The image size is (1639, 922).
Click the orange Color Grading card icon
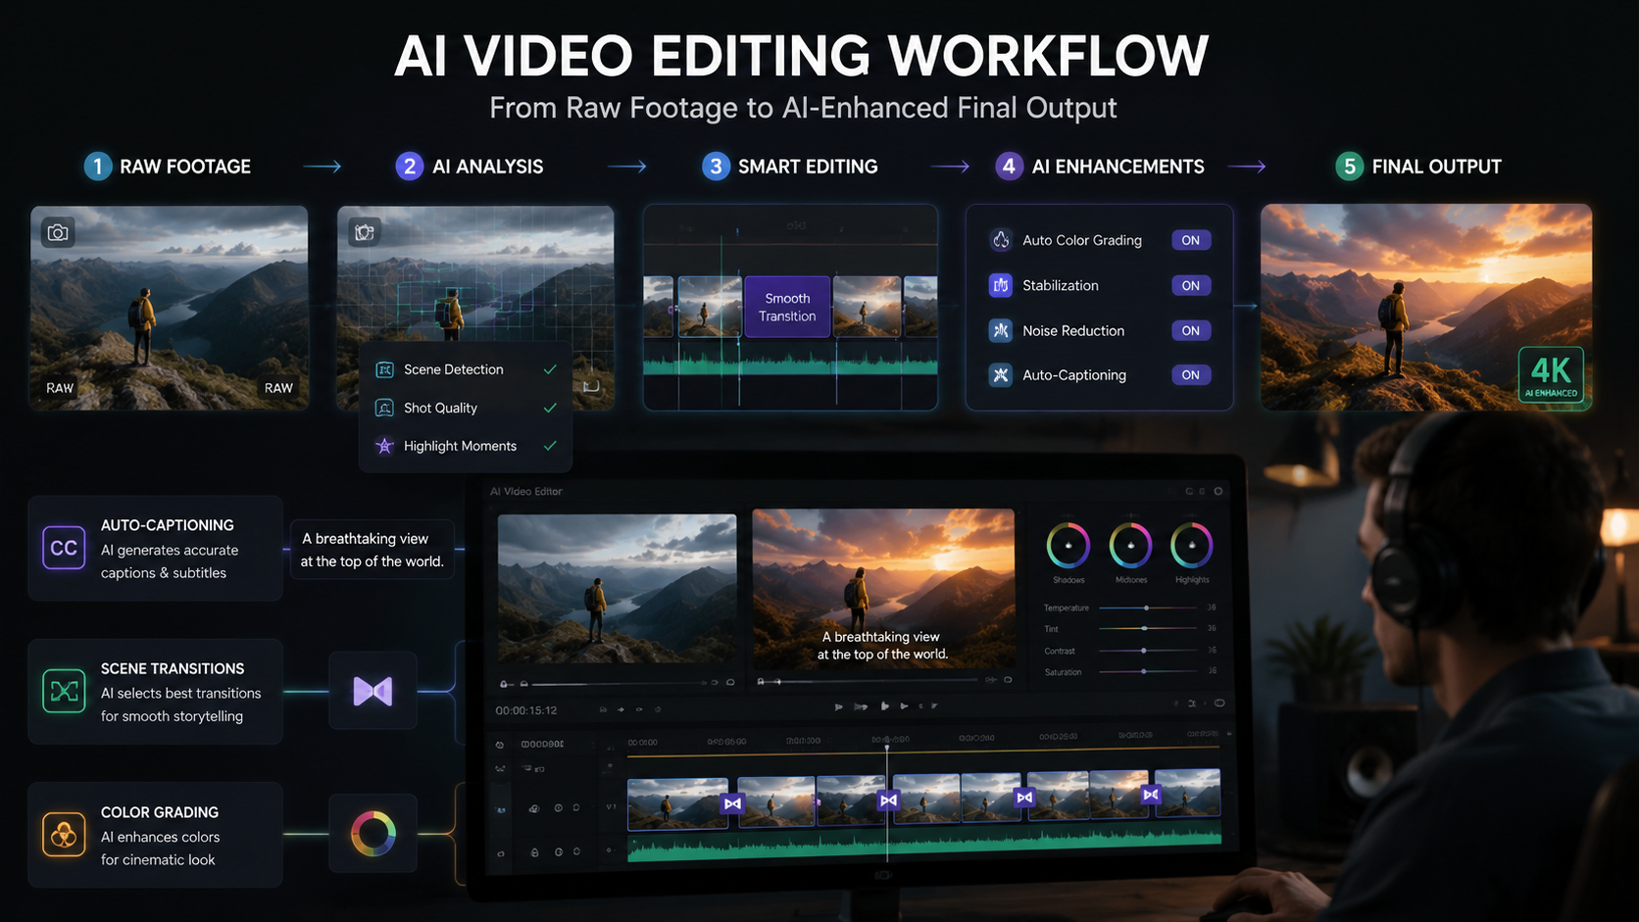point(64,835)
